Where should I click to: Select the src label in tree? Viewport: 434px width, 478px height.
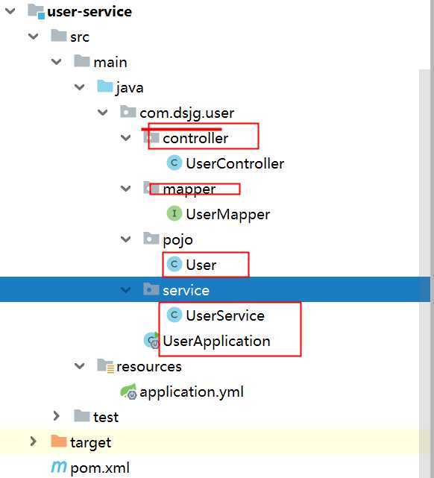click(80, 37)
